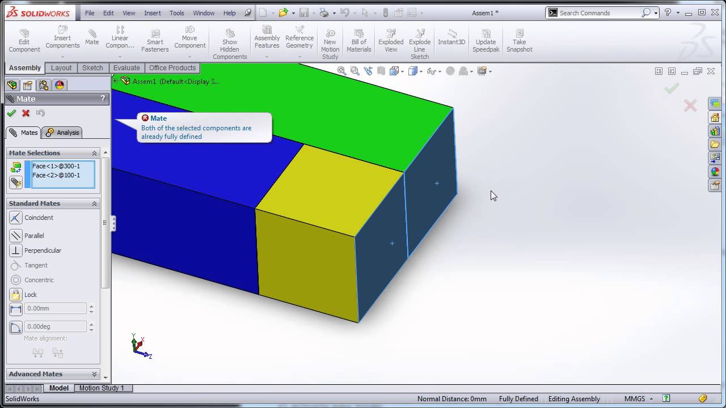Select Face<1>@300-1 in selections
This screenshot has width=726, height=408.
[x=56, y=166]
